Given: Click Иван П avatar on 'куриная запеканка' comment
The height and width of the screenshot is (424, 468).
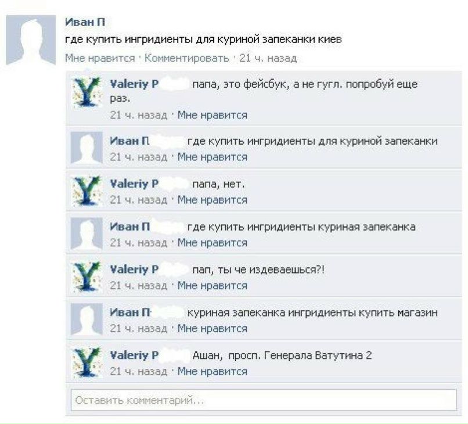Looking at the screenshot, I should (87, 233).
